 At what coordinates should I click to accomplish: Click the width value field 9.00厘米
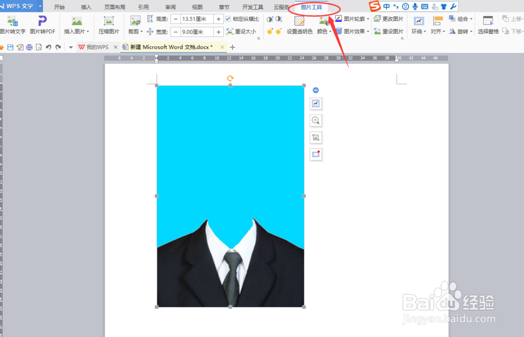(197, 32)
